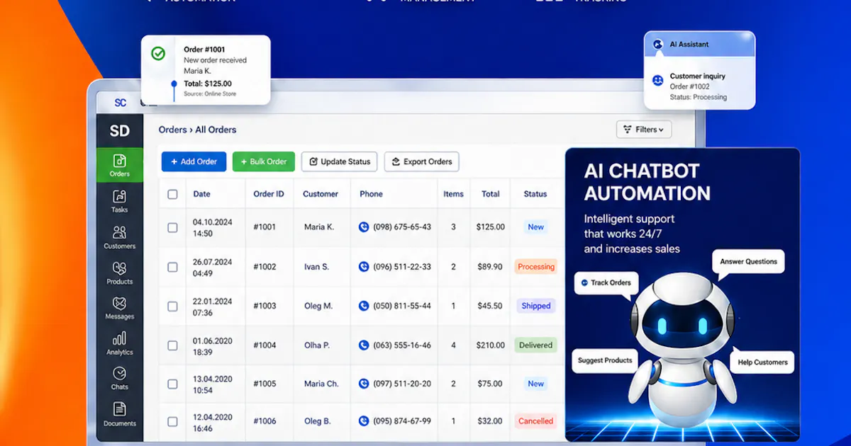Sort by the Customer column header
This screenshot has height=446, width=851.
tap(321, 194)
